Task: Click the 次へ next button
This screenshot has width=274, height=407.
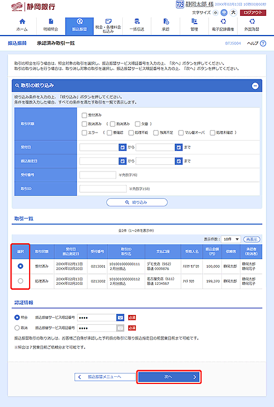Action: (x=169, y=377)
